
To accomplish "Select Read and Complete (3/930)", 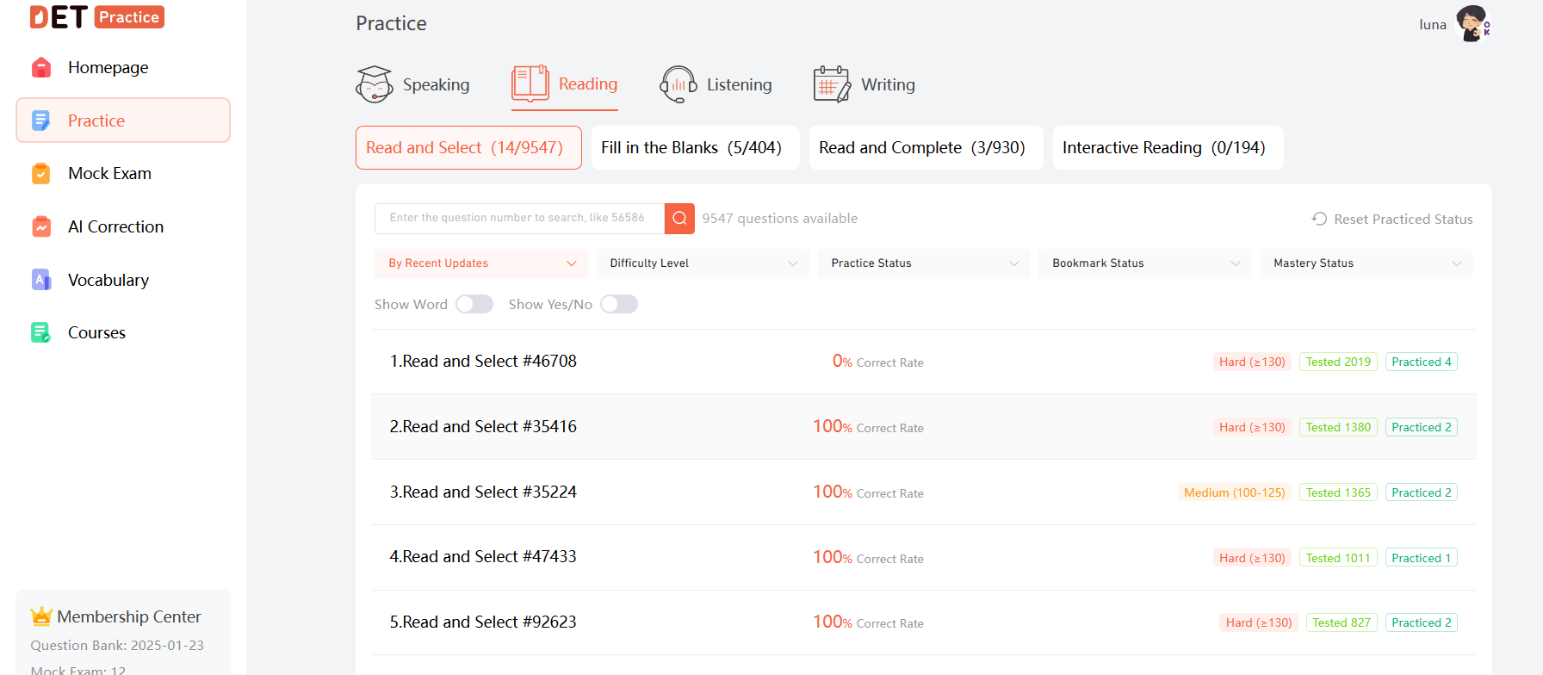I will [x=926, y=147].
